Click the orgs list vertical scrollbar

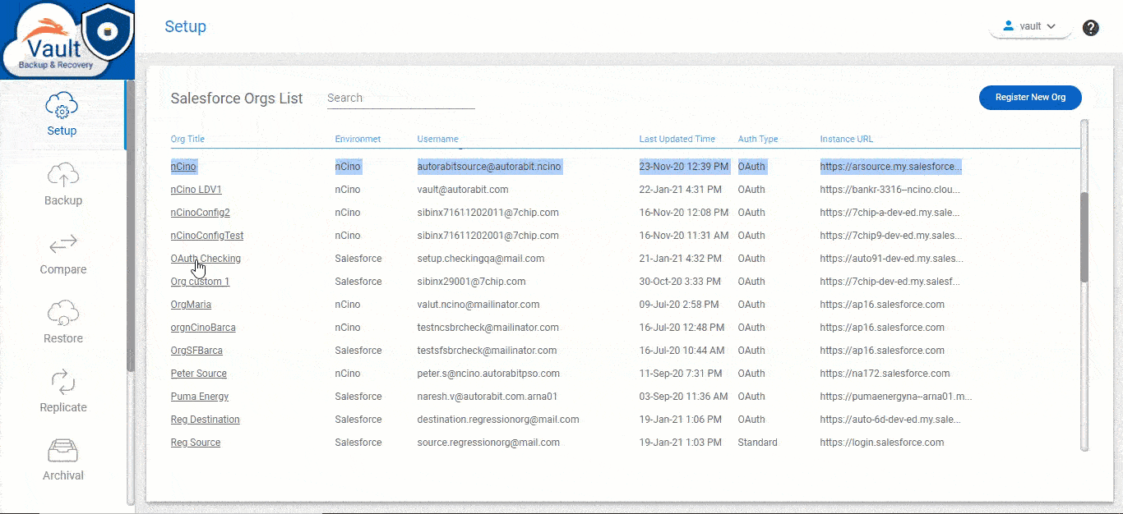[x=1084, y=238]
